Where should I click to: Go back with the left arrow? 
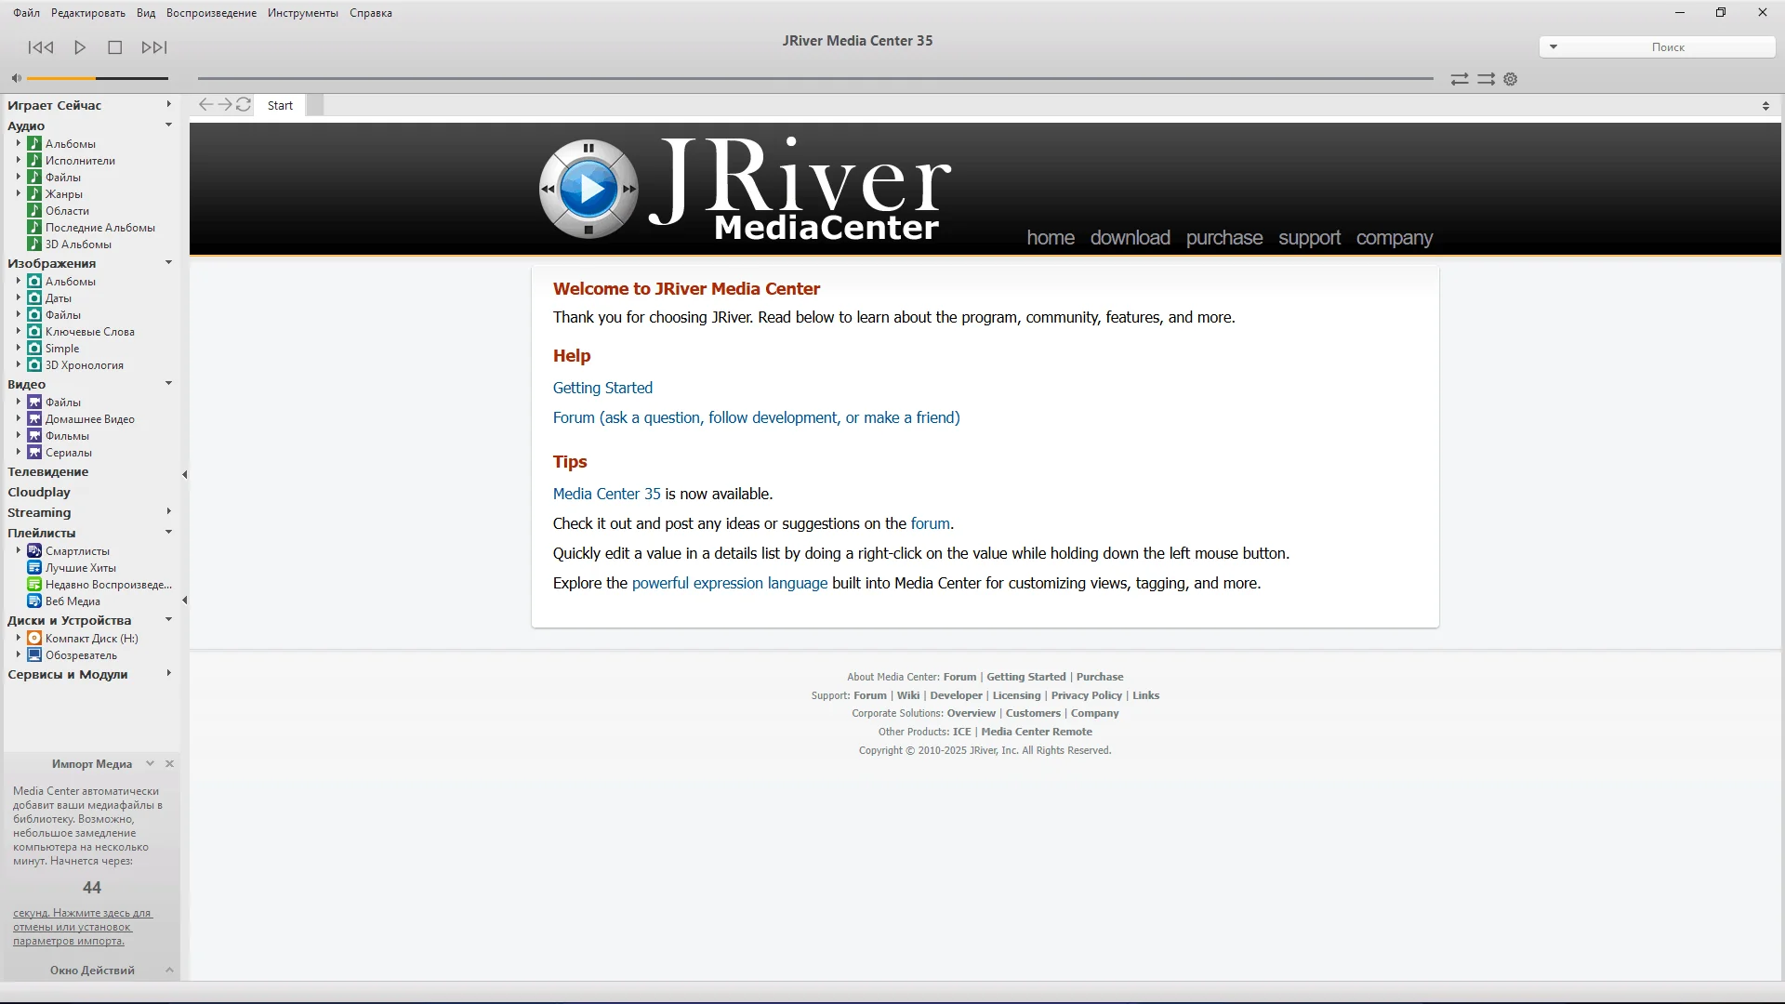205,105
